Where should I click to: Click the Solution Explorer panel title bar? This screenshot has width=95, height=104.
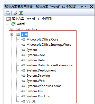coord(49,7)
